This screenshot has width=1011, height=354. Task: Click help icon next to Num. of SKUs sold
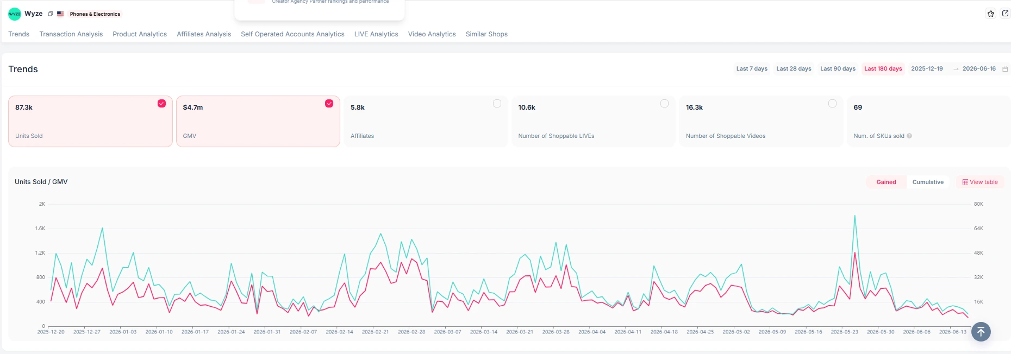(x=909, y=136)
